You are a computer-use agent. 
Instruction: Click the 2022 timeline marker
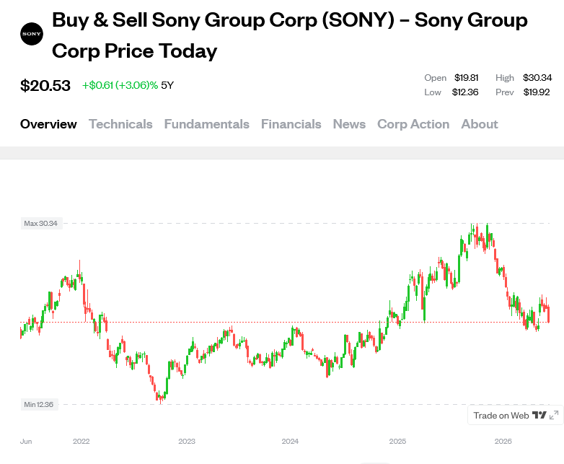click(81, 441)
